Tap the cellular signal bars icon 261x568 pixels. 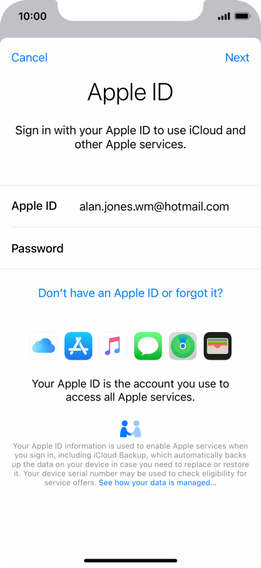tap(224, 16)
